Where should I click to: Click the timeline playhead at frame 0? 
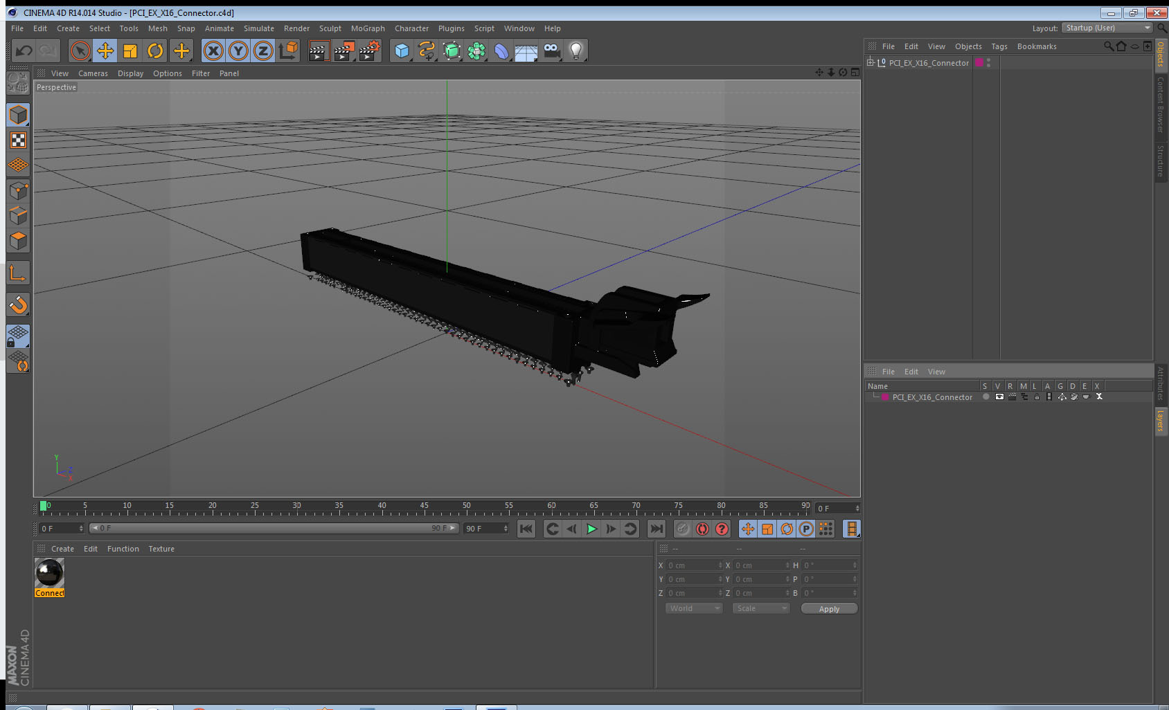[x=44, y=506]
